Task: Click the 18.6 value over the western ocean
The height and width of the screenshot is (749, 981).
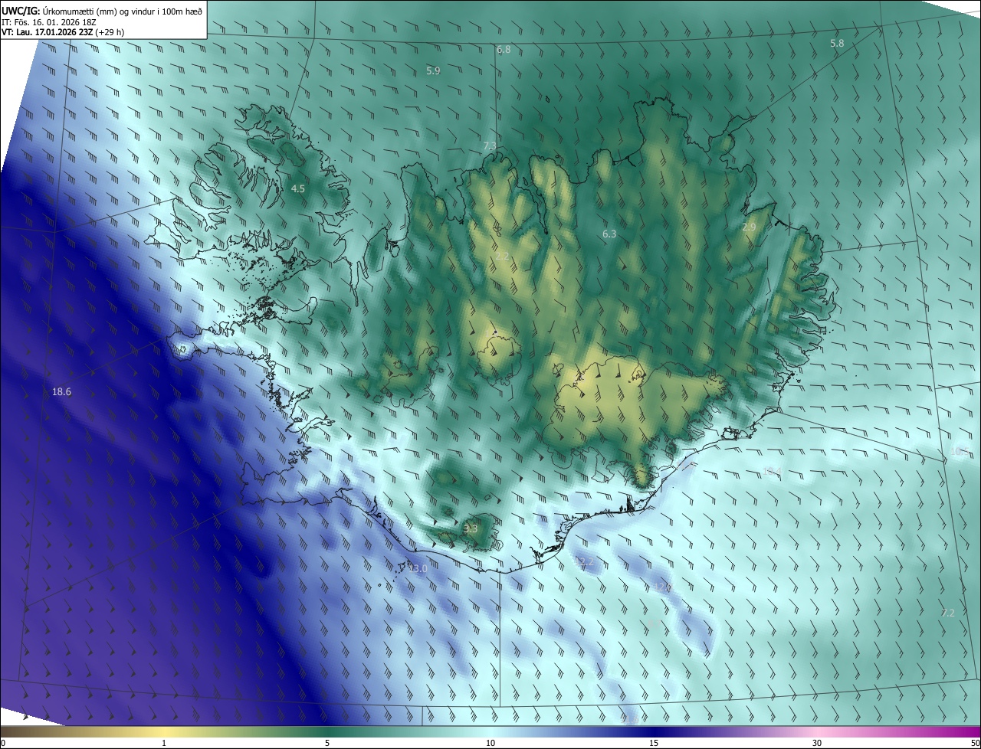Action: point(61,392)
